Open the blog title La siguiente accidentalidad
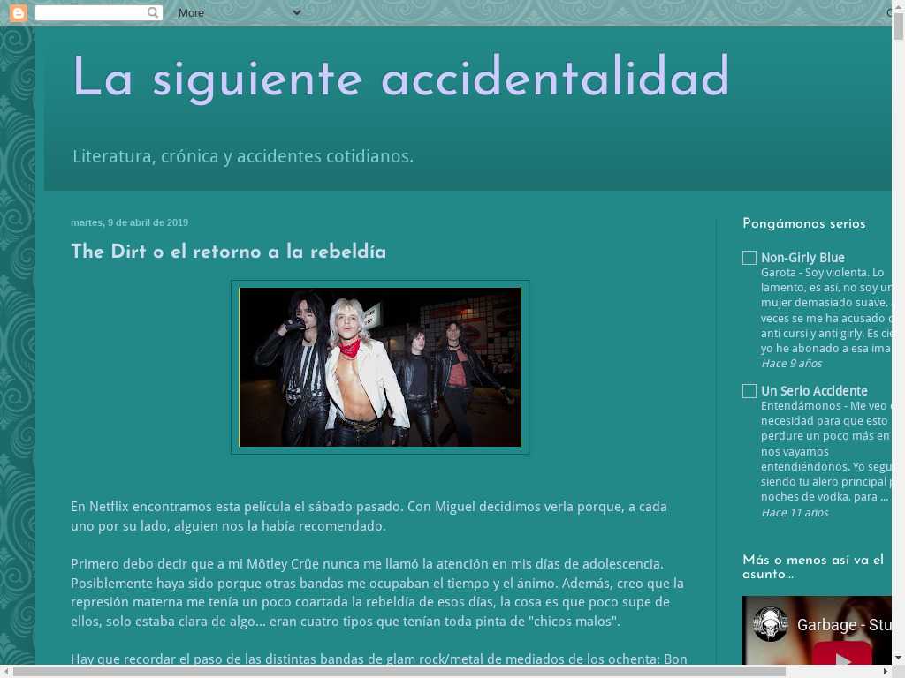 point(400,78)
